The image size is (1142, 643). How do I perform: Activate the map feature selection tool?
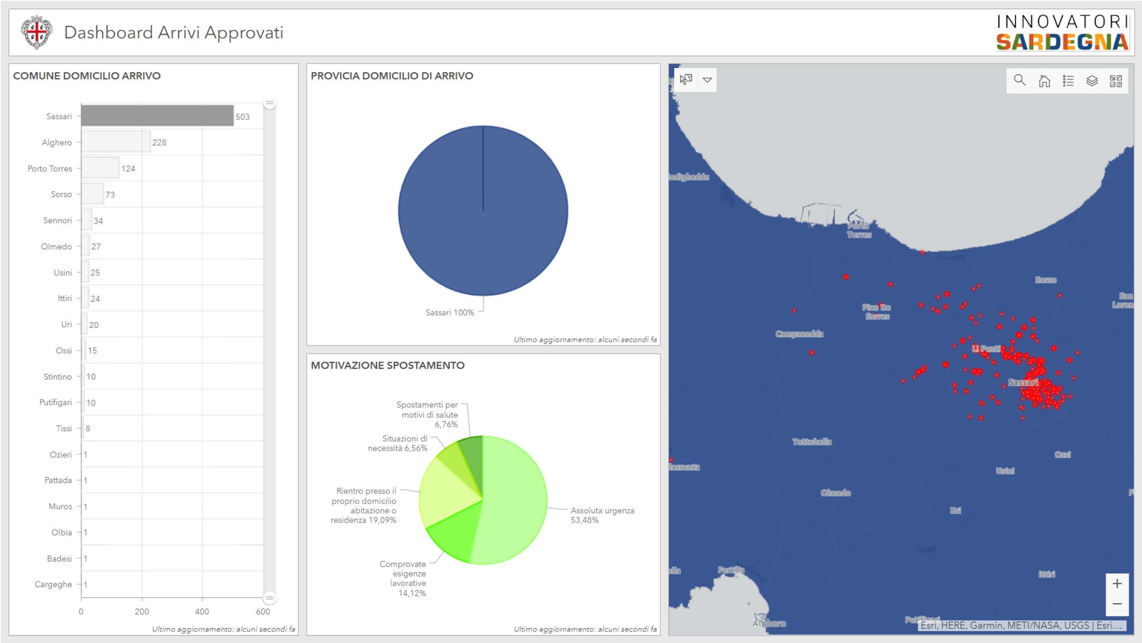click(x=686, y=80)
